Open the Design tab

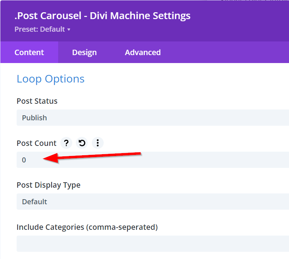[84, 52]
